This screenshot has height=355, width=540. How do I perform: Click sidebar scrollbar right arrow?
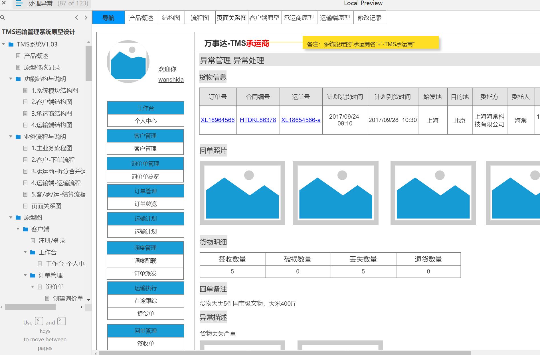pos(82,307)
